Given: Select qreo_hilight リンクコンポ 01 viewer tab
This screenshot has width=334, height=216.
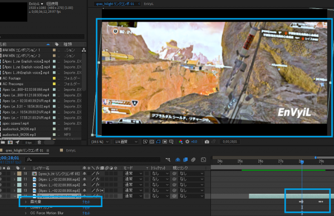Looking at the screenshot, I should pyautogui.click(x=115, y=4).
